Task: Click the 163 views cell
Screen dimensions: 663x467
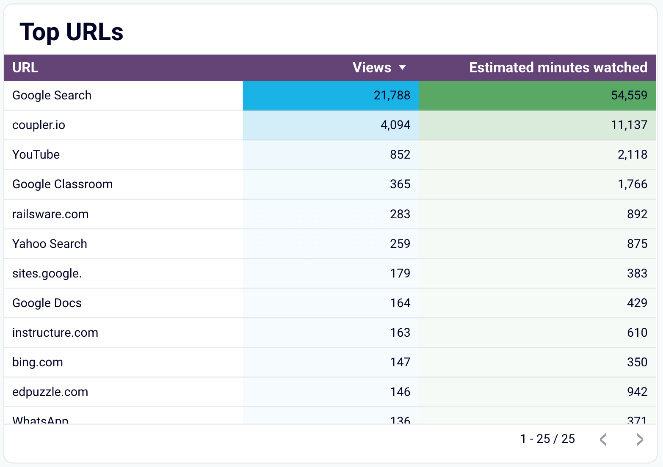Action: coord(331,332)
